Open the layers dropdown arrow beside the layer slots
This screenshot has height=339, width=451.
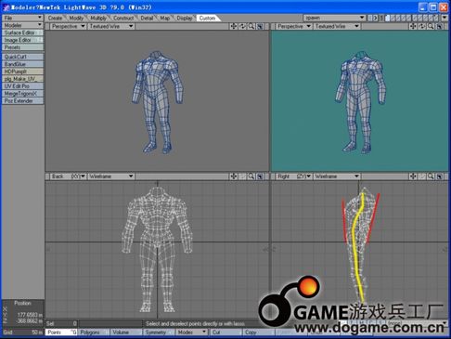(x=445, y=18)
